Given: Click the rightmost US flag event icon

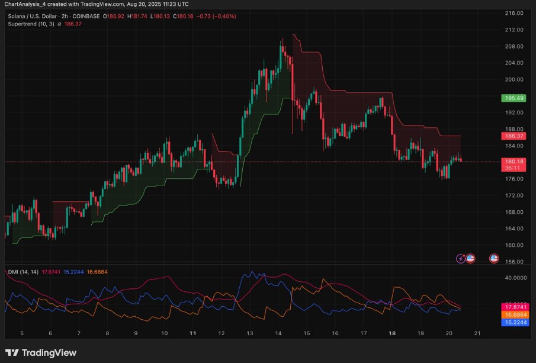Looking at the screenshot, I should (493, 258).
